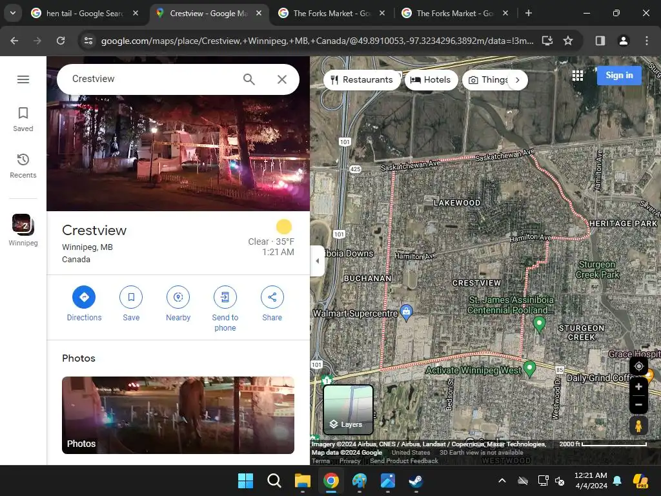
Task: Zoom out on the map
Action: click(x=638, y=404)
